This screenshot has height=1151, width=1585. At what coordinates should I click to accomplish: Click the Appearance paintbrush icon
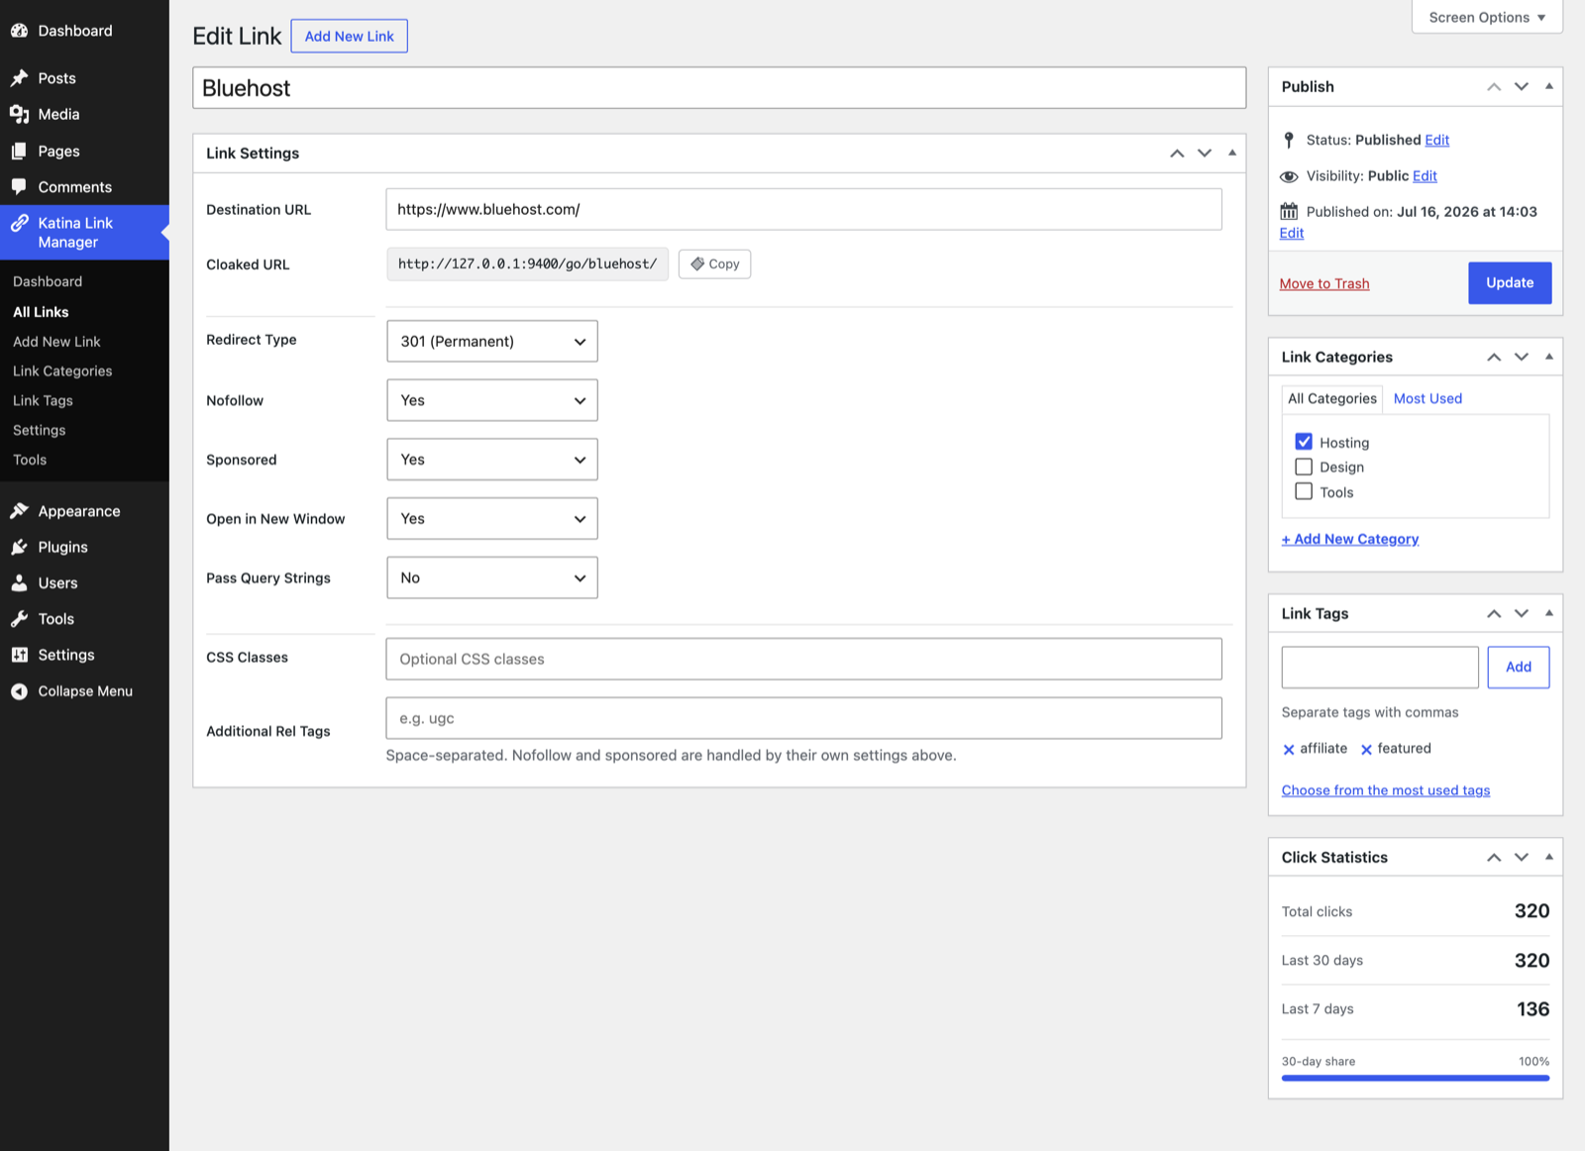(x=19, y=511)
